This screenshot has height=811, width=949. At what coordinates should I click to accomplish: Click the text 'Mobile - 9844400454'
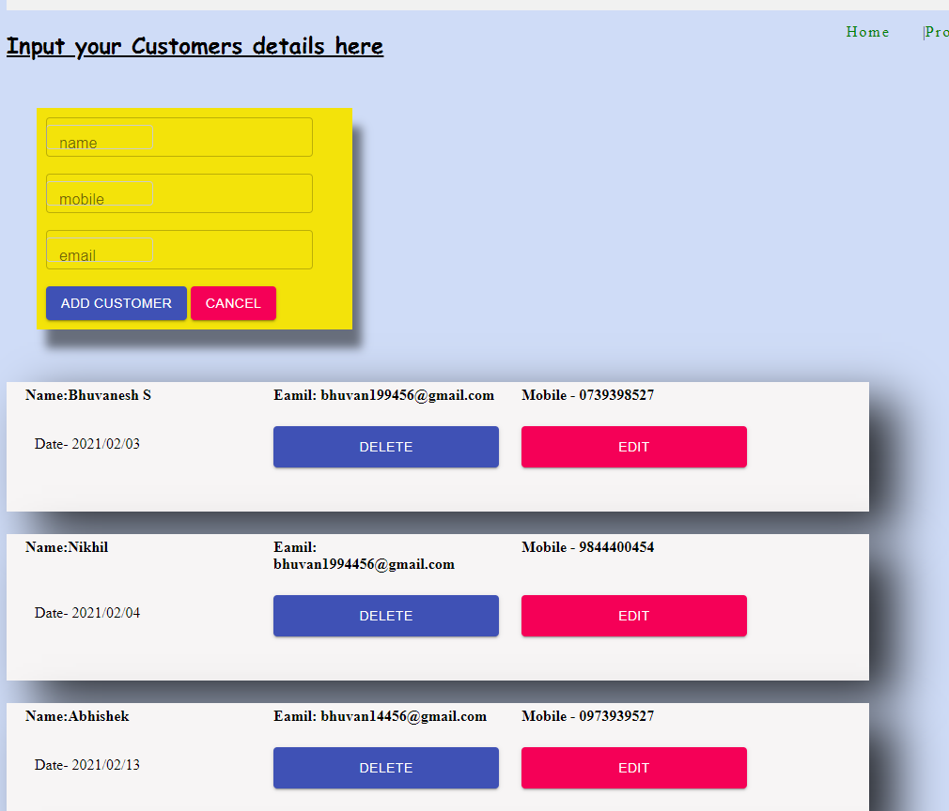587,546
